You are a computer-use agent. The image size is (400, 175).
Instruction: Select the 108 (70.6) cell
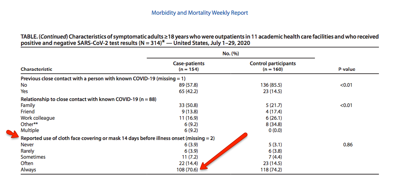coord(187,169)
